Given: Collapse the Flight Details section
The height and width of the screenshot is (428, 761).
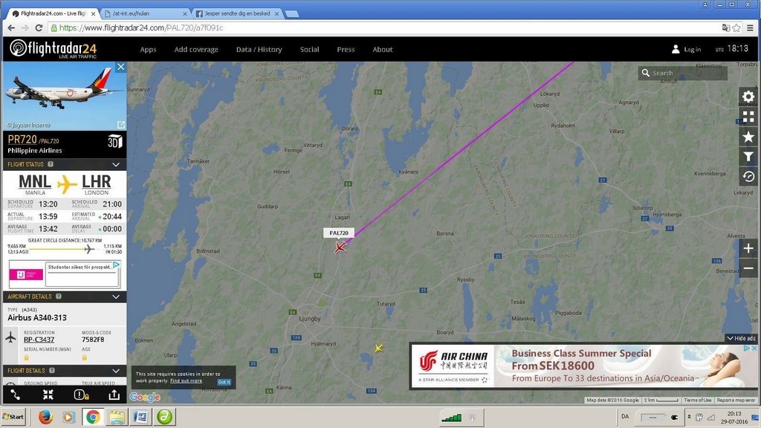Looking at the screenshot, I should tap(116, 371).
